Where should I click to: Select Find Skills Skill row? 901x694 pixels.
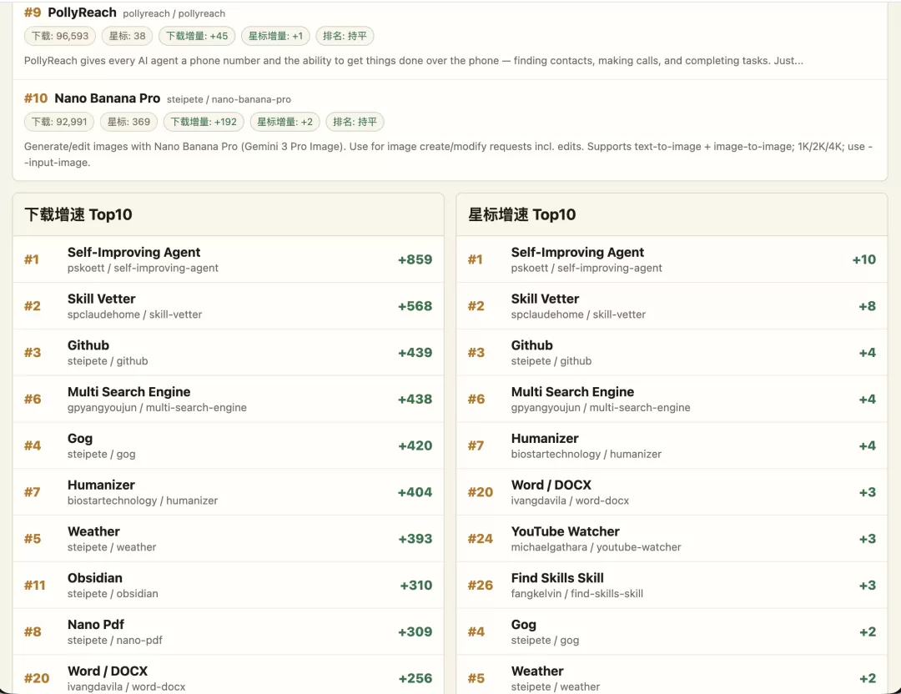point(672,585)
